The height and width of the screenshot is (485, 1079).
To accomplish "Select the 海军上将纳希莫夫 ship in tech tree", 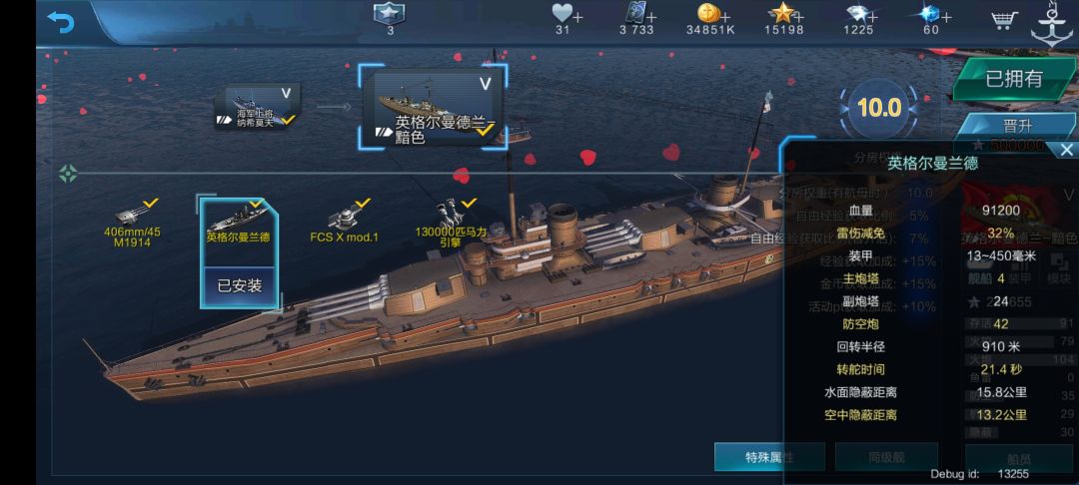I will pos(258,107).
